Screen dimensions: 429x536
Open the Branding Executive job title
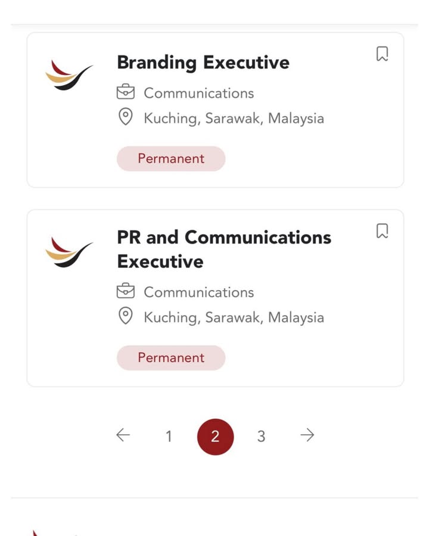[x=203, y=63]
